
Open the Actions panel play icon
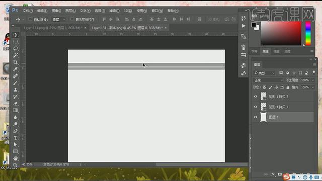click(244, 26)
